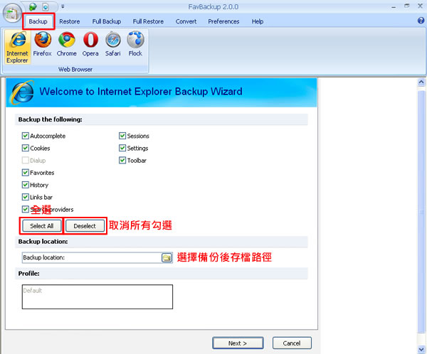Click the vertical scrollbar track
The height and width of the screenshot is (354, 427).
tap(421, 213)
